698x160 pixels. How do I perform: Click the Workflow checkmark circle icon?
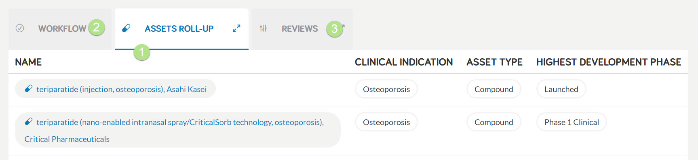(x=20, y=28)
